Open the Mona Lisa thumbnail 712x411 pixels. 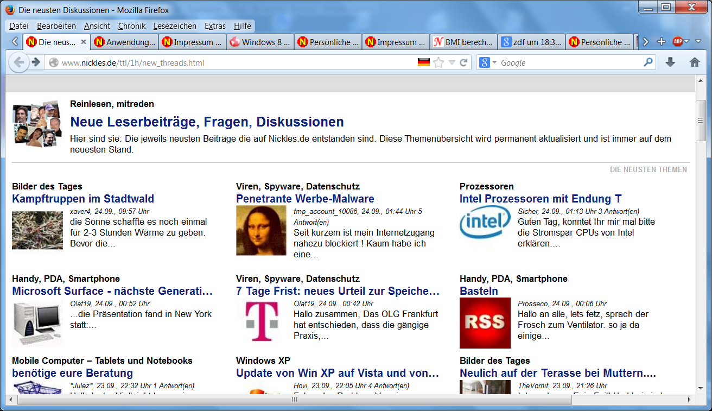(x=261, y=231)
